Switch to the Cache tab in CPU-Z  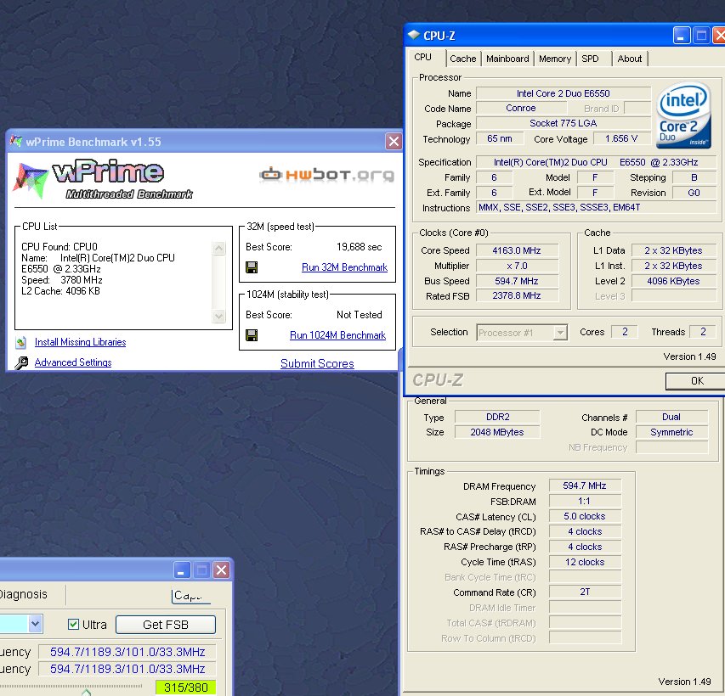tap(463, 59)
